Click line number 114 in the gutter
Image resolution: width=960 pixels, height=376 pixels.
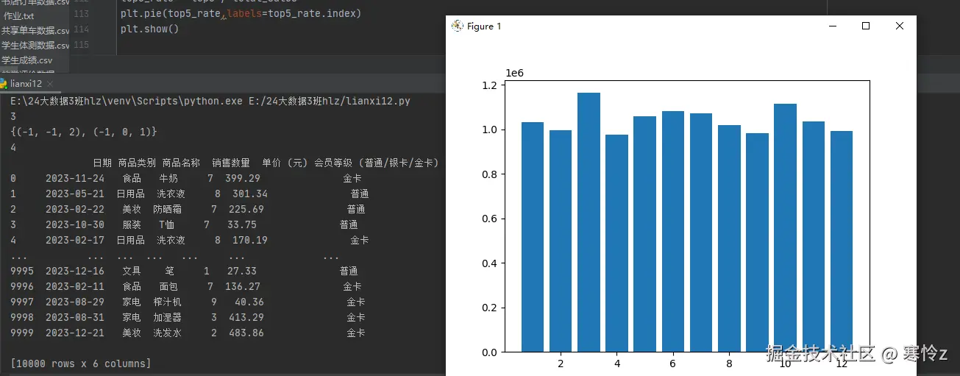pyautogui.click(x=82, y=29)
